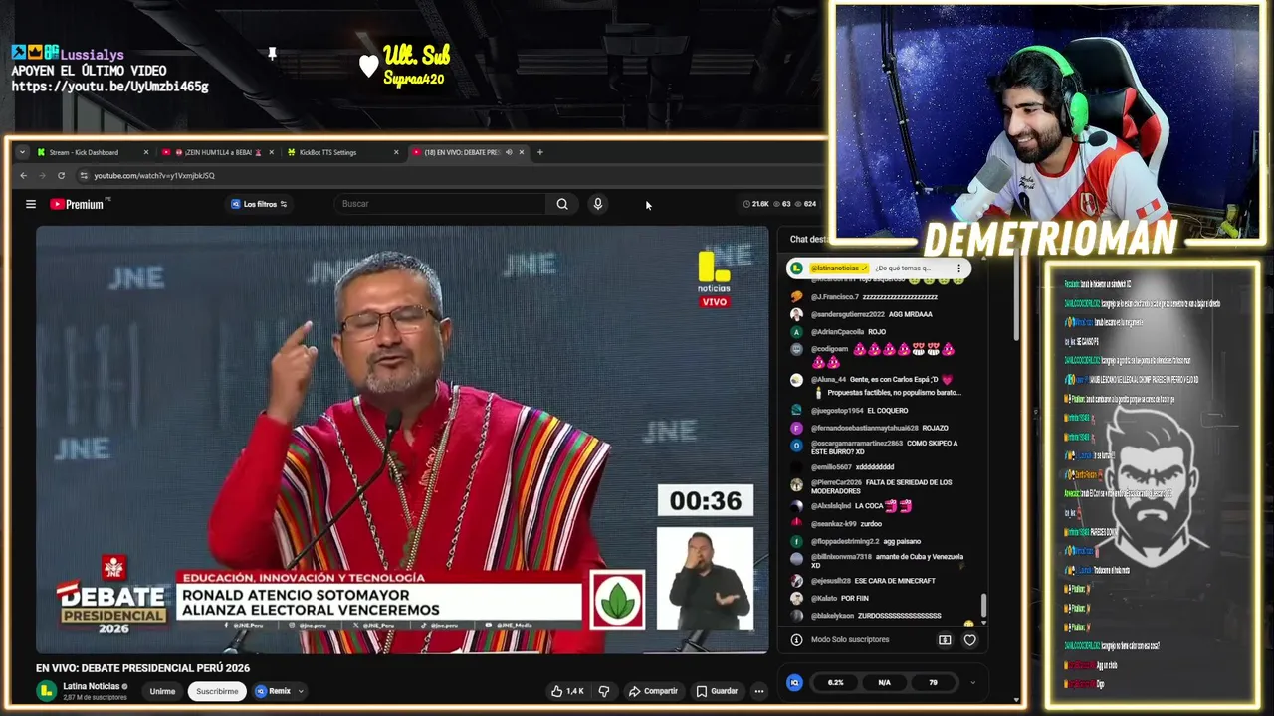View site information icon in address bar
Image resolution: width=1274 pixels, height=716 pixels.
(x=84, y=175)
